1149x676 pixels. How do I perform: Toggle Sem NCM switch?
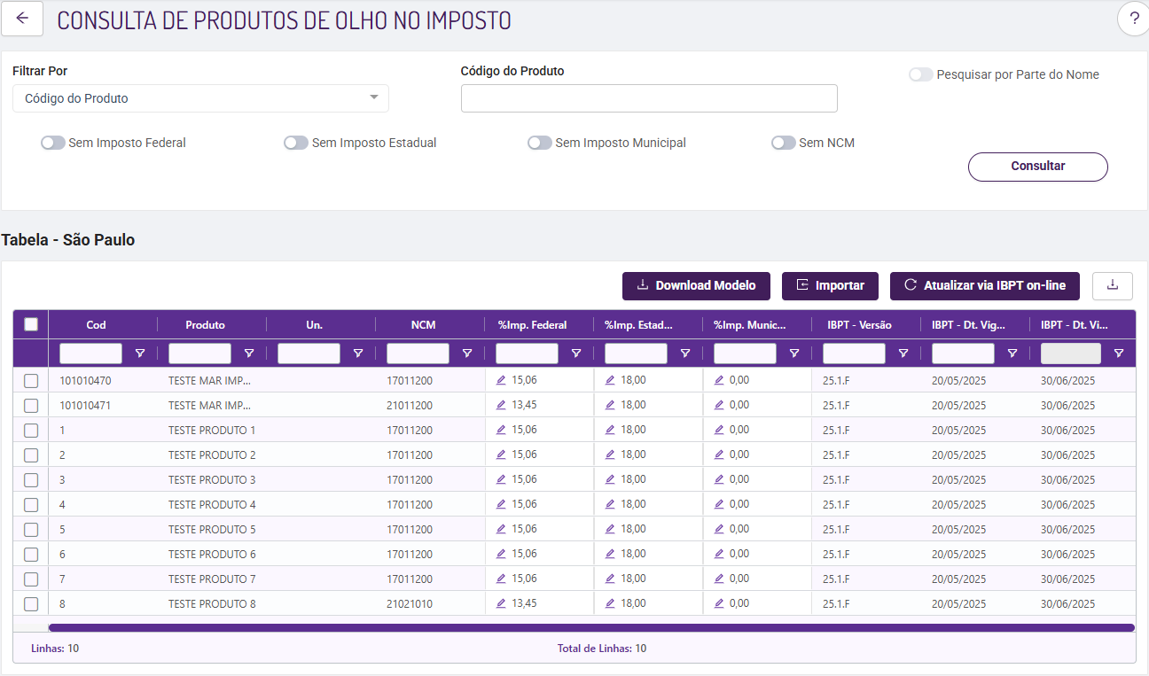tap(784, 143)
